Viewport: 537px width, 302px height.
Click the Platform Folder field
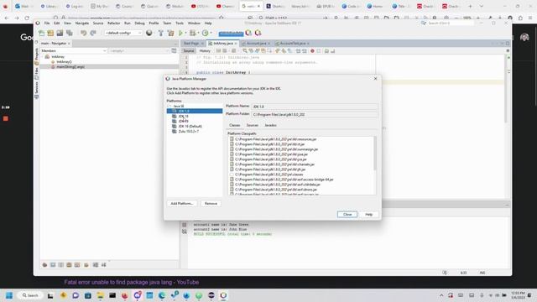pyautogui.click(x=315, y=114)
